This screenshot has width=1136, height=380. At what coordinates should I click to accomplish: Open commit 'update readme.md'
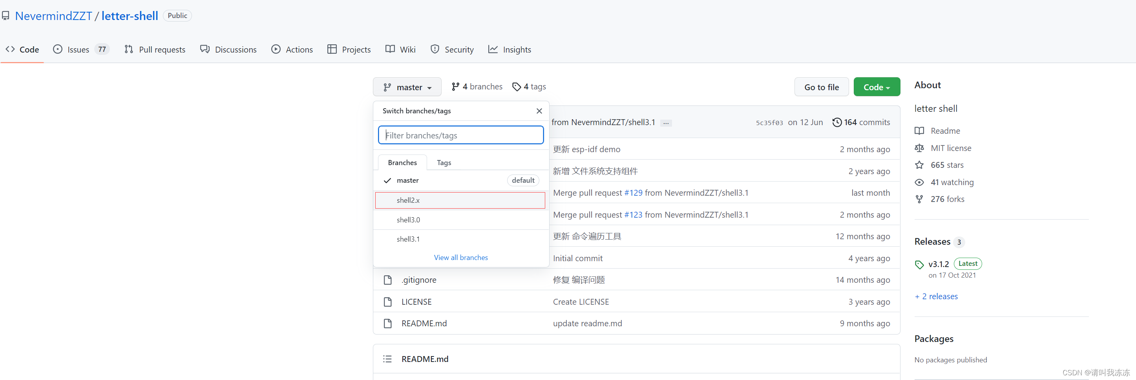[x=587, y=323]
